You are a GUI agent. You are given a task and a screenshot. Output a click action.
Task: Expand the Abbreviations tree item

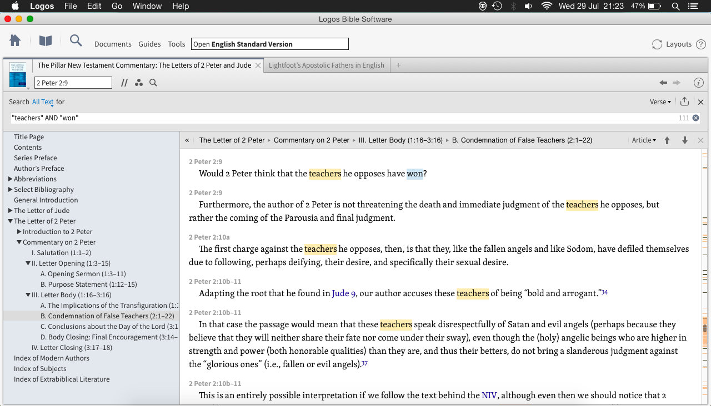(11, 179)
